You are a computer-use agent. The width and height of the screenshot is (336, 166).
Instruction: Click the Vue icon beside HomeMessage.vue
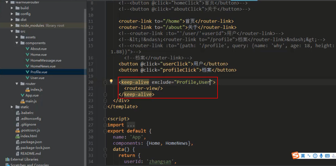tap(27, 60)
